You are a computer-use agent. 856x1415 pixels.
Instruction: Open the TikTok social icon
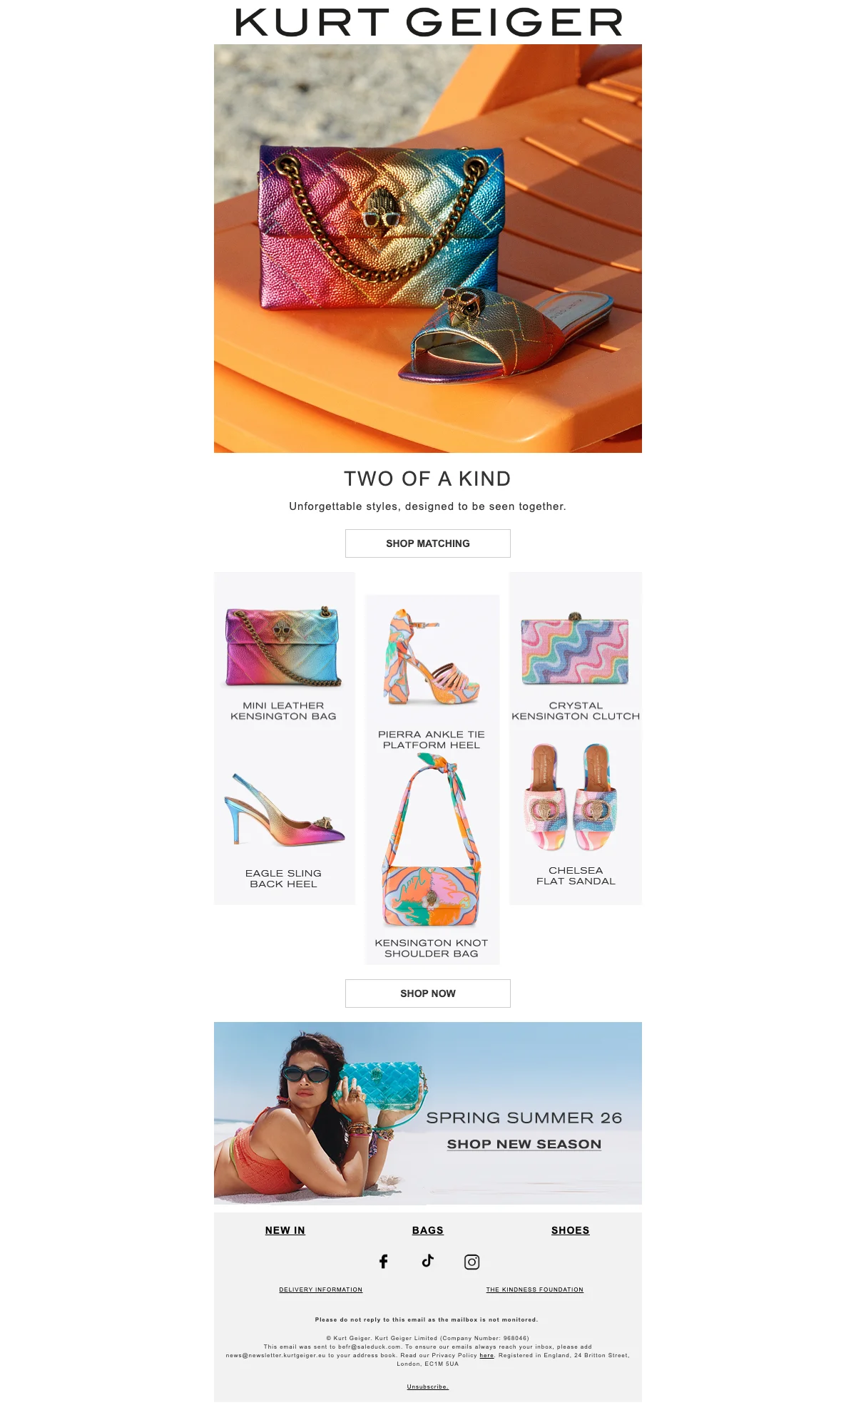428,1260
